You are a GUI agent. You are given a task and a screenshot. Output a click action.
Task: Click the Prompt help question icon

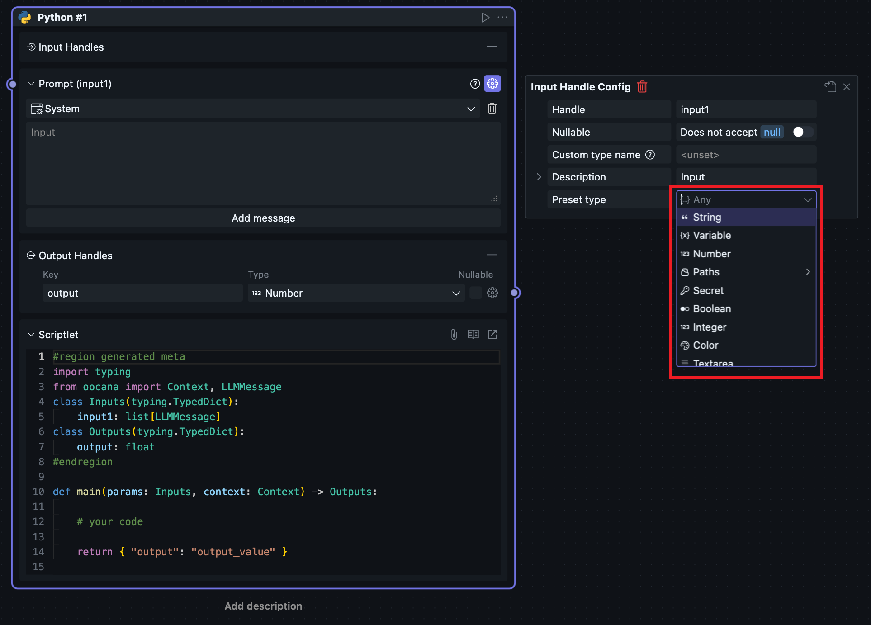(474, 84)
